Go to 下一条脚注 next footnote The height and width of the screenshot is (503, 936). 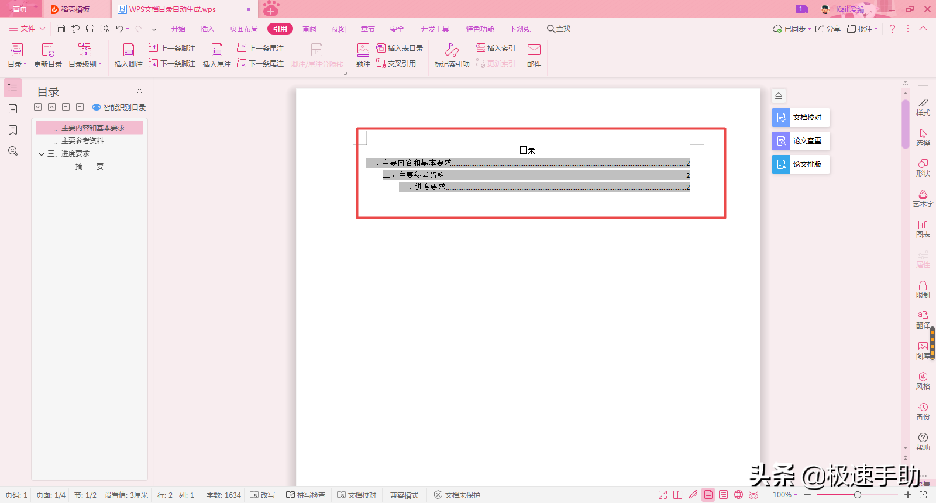tap(172, 63)
